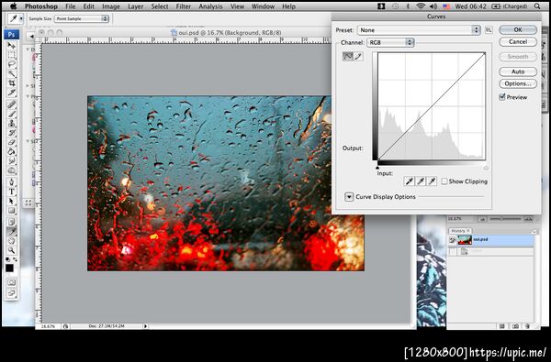Delete current state in History panel
The height and width of the screenshot is (362, 551).
pyautogui.click(x=527, y=326)
